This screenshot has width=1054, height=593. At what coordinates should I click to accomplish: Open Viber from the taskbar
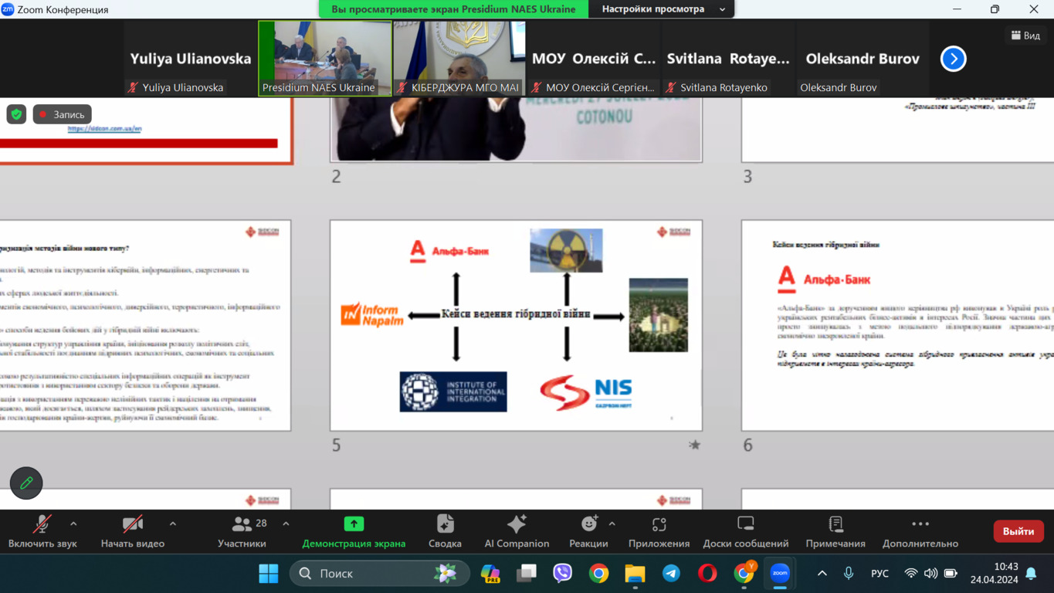(562, 574)
